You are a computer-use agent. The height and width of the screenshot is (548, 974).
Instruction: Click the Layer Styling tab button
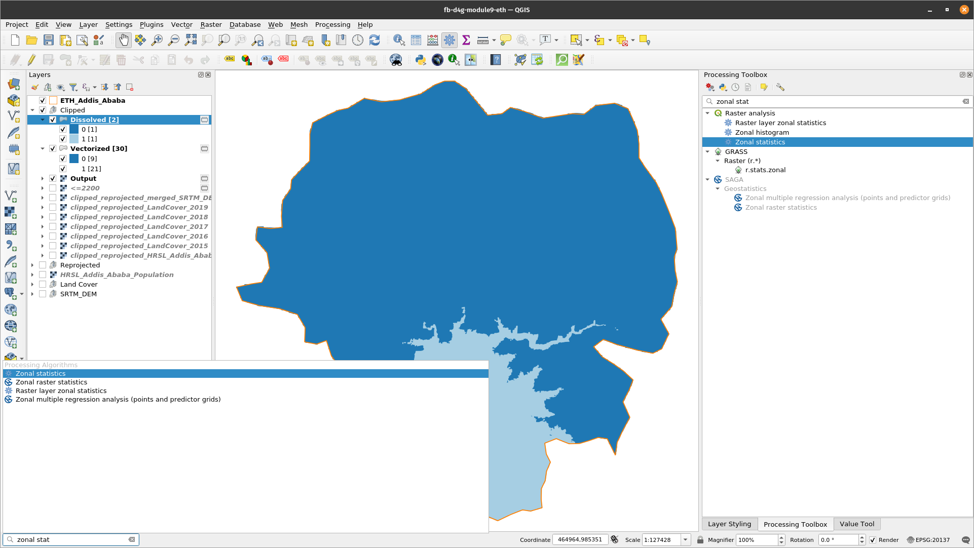730,524
